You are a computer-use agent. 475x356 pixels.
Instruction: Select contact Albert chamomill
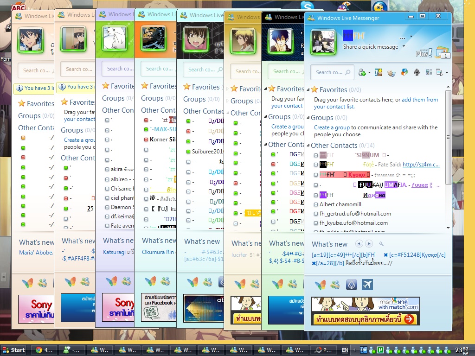pyautogui.click(x=340, y=204)
